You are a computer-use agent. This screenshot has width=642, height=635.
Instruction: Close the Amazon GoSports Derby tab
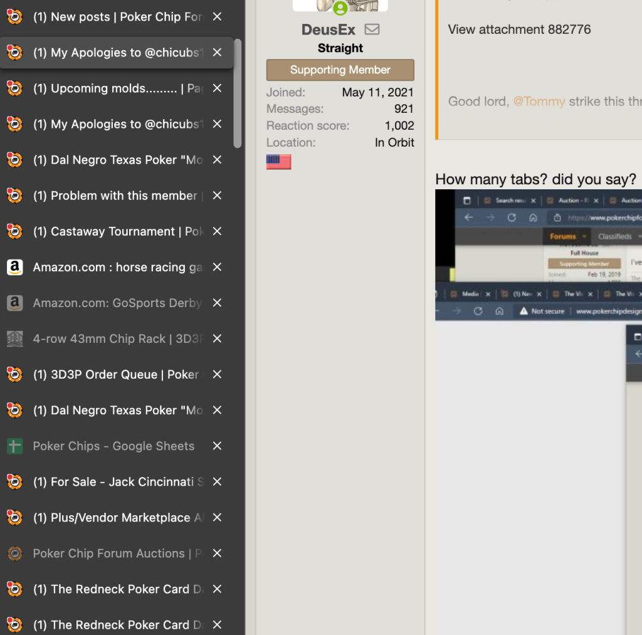coord(217,303)
